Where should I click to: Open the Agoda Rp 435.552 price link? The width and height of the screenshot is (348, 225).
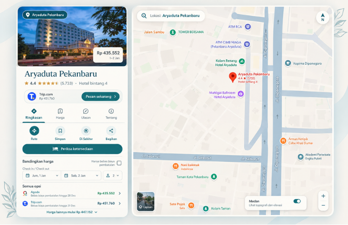click(x=106, y=193)
